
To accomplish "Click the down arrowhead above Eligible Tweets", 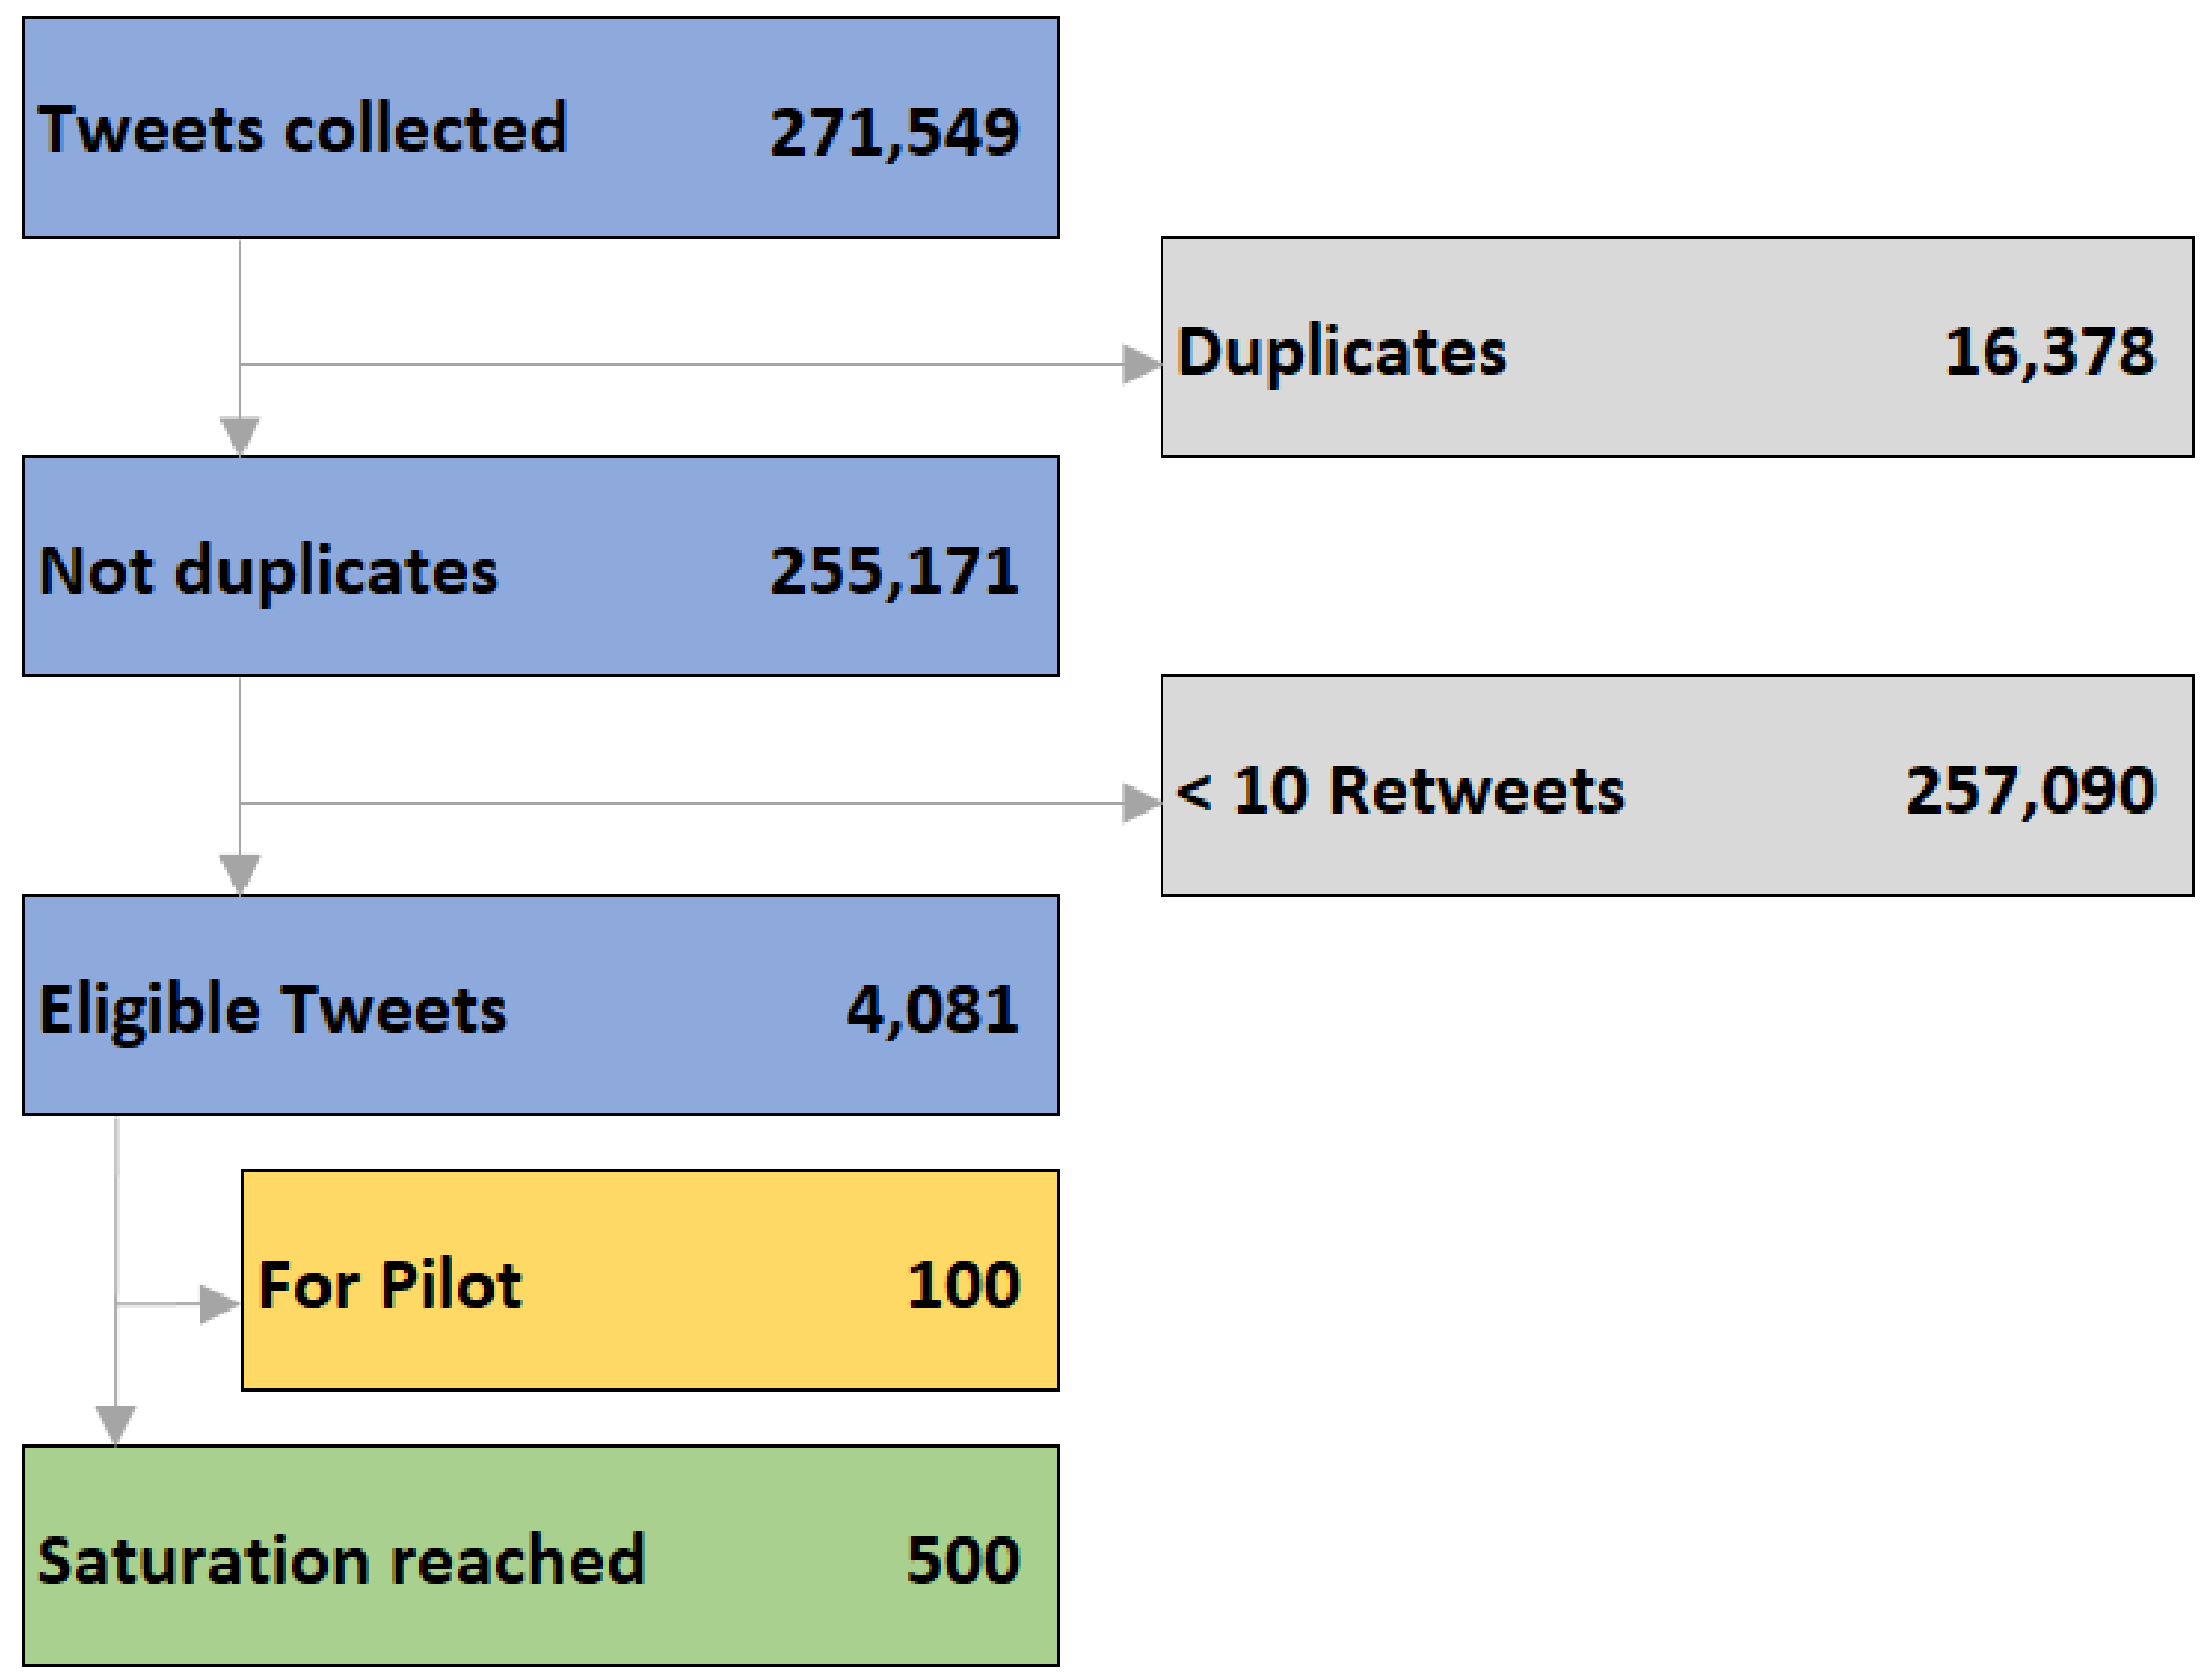I will click(x=240, y=873).
